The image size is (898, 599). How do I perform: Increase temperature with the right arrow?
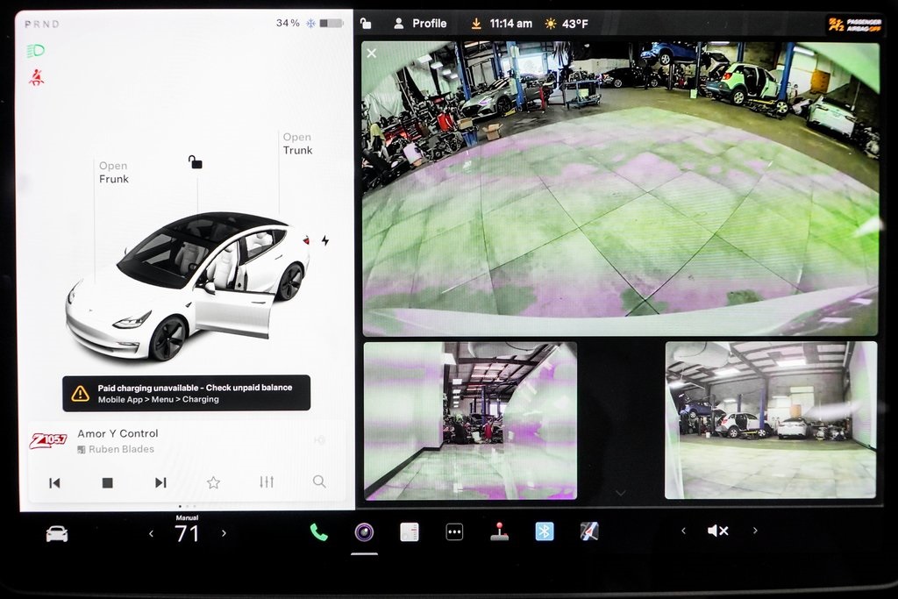pyautogui.click(x=224, y=533)
